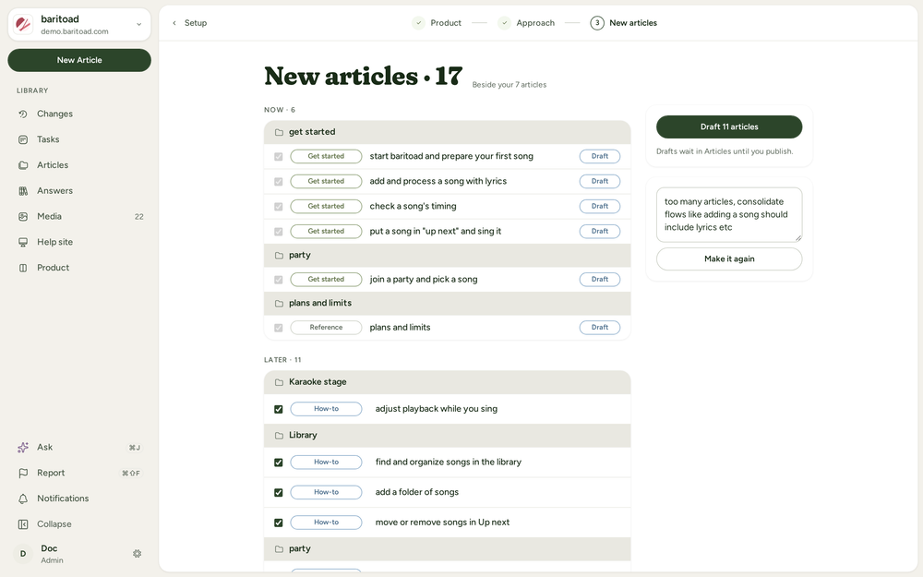Open How-to dropdown for find and organize songs
This screenshot has width=923, height=577.
point(326,463)
